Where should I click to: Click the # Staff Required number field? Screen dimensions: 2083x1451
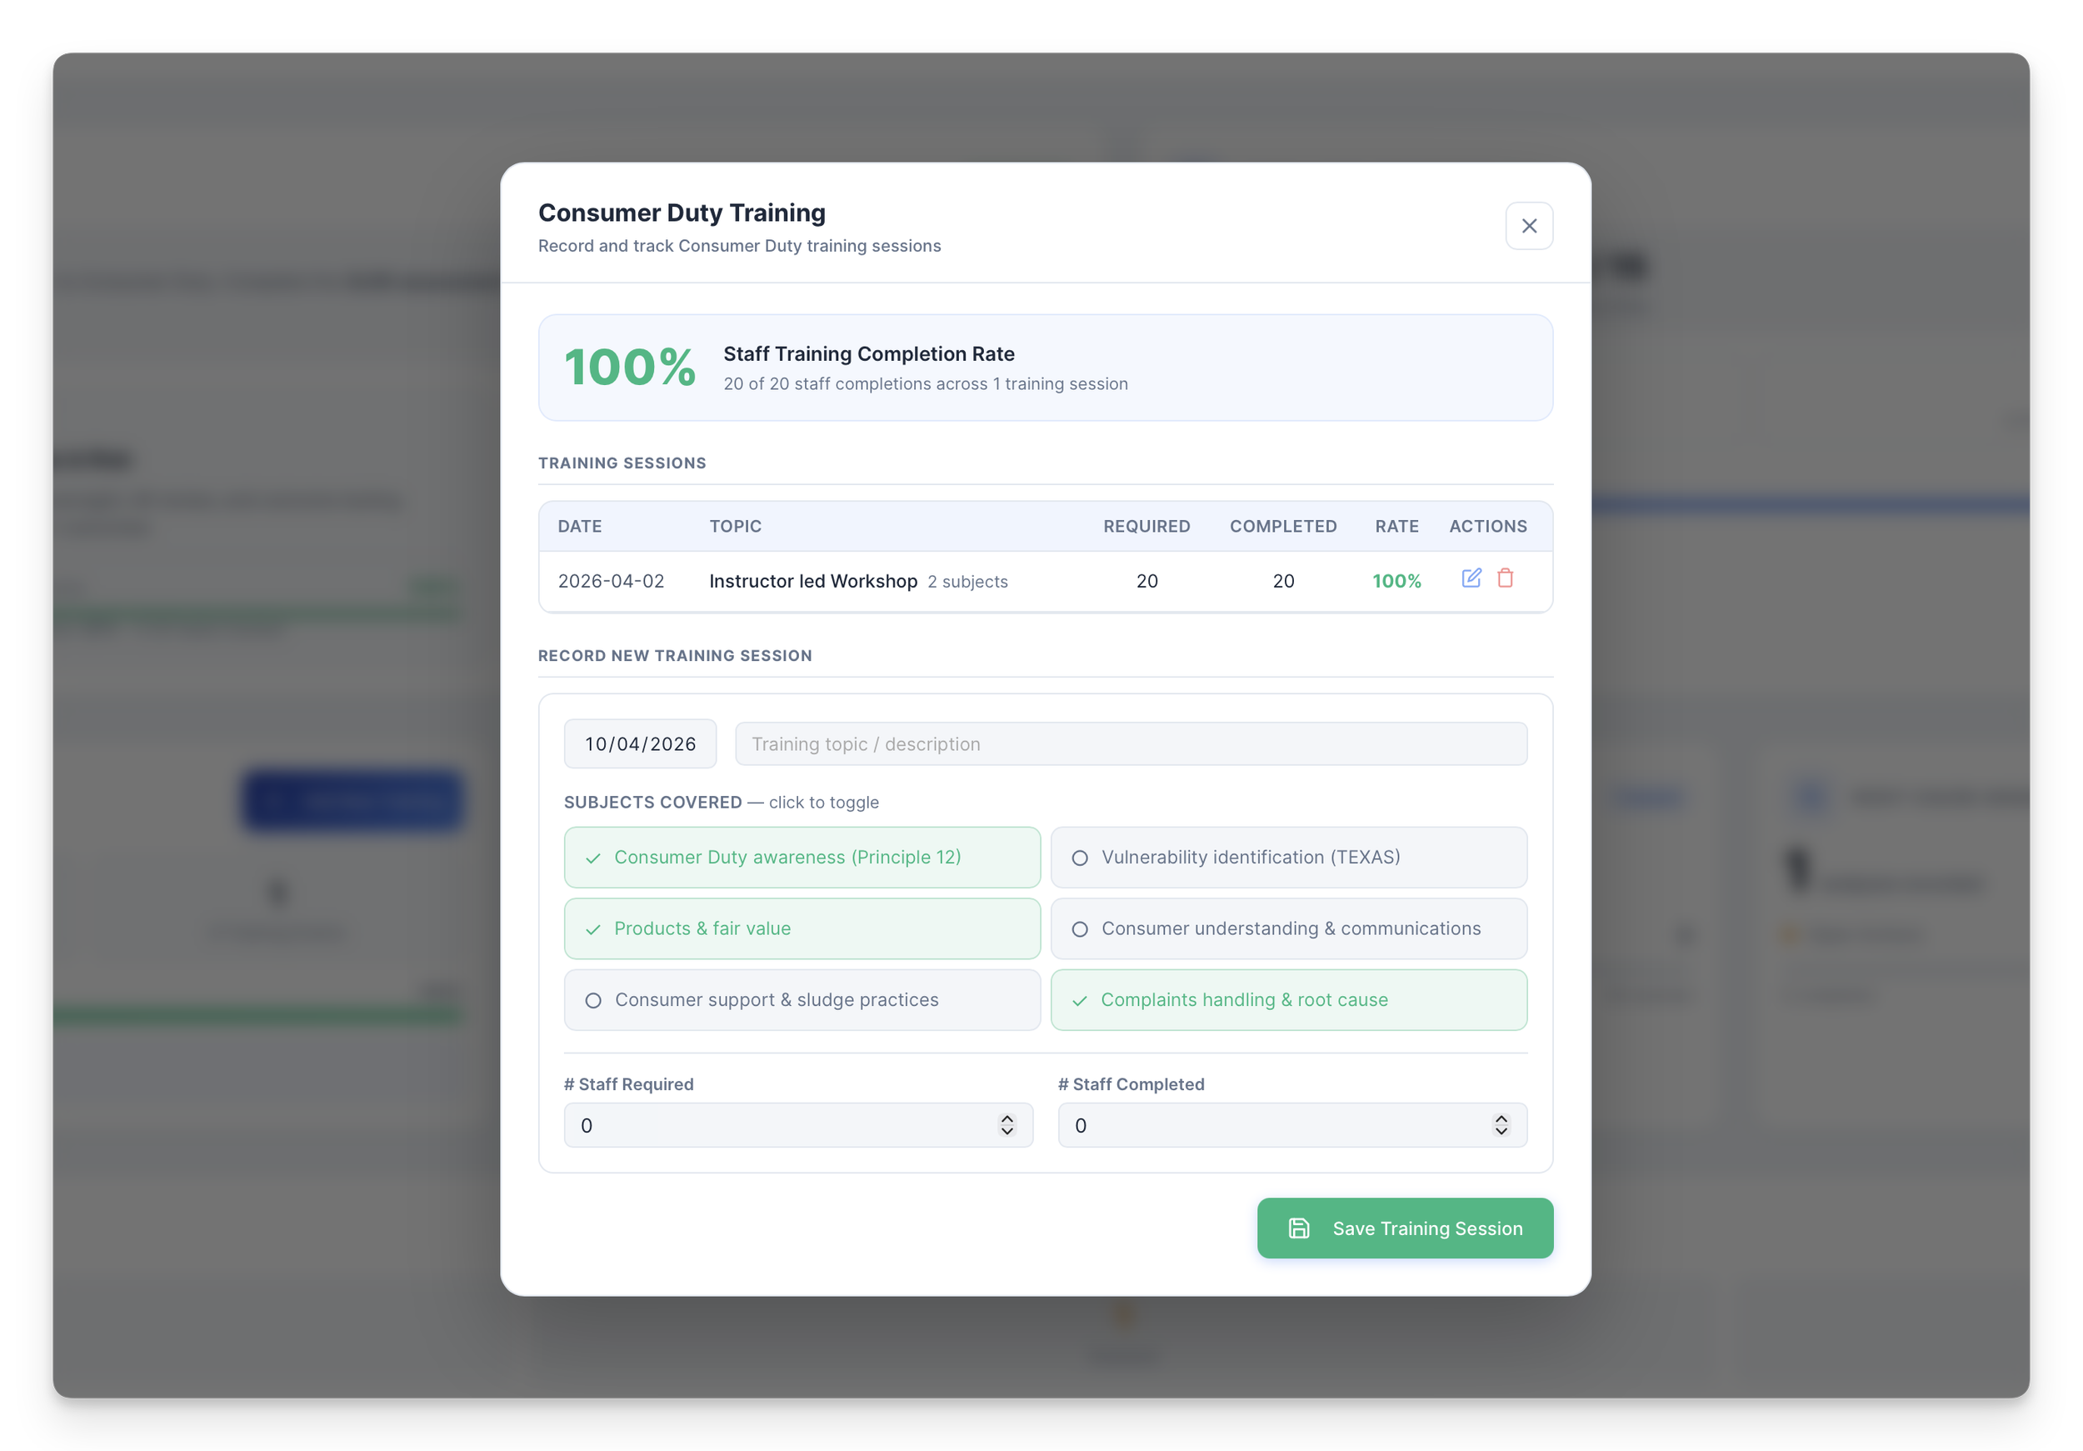click(780, 1125)
